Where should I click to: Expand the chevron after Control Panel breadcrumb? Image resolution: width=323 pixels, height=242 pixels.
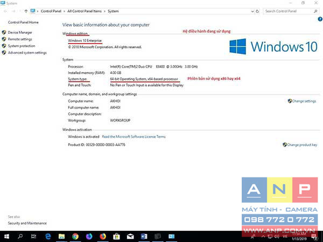pos(64,11)
